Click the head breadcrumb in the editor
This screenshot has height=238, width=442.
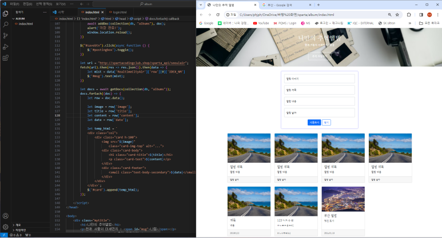coord(121,19)
